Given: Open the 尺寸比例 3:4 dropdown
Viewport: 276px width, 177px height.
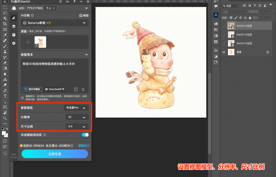Looking at the screenshot, I should coord(77,126).
